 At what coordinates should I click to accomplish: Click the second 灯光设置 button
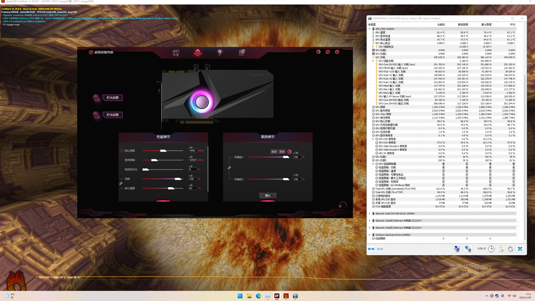click(113, 115)
